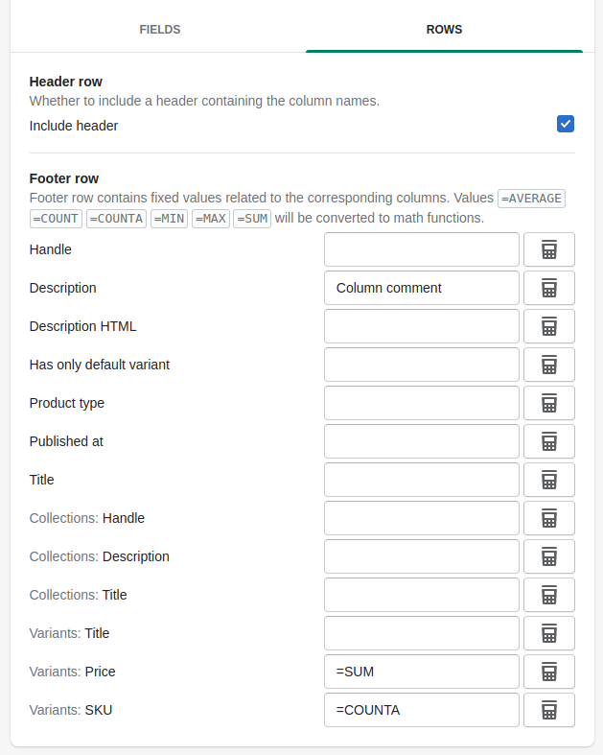Image resolution: width=603 pixels, height=755 pixels.
Task: Click the =SUM code tag in description
Action: [x=252, y=219]
